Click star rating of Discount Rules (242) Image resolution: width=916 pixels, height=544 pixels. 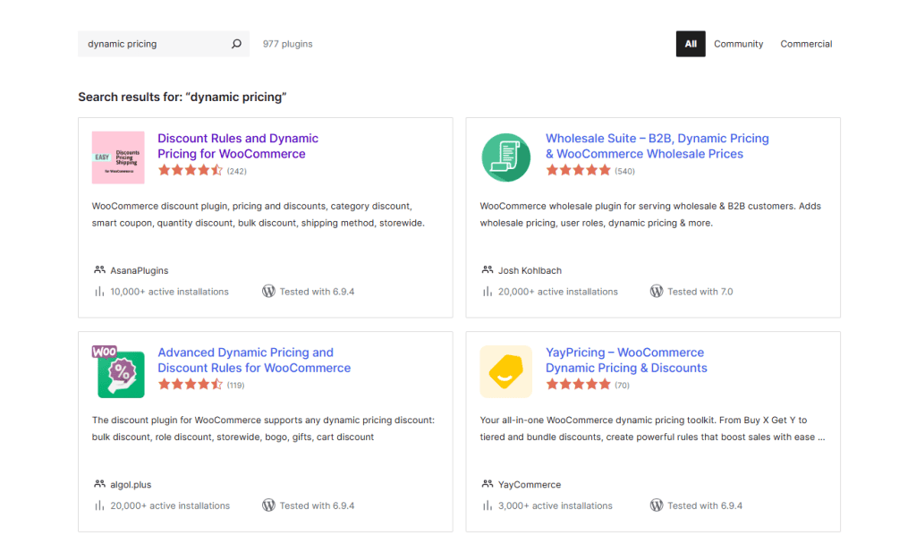[x=191, y=171]
